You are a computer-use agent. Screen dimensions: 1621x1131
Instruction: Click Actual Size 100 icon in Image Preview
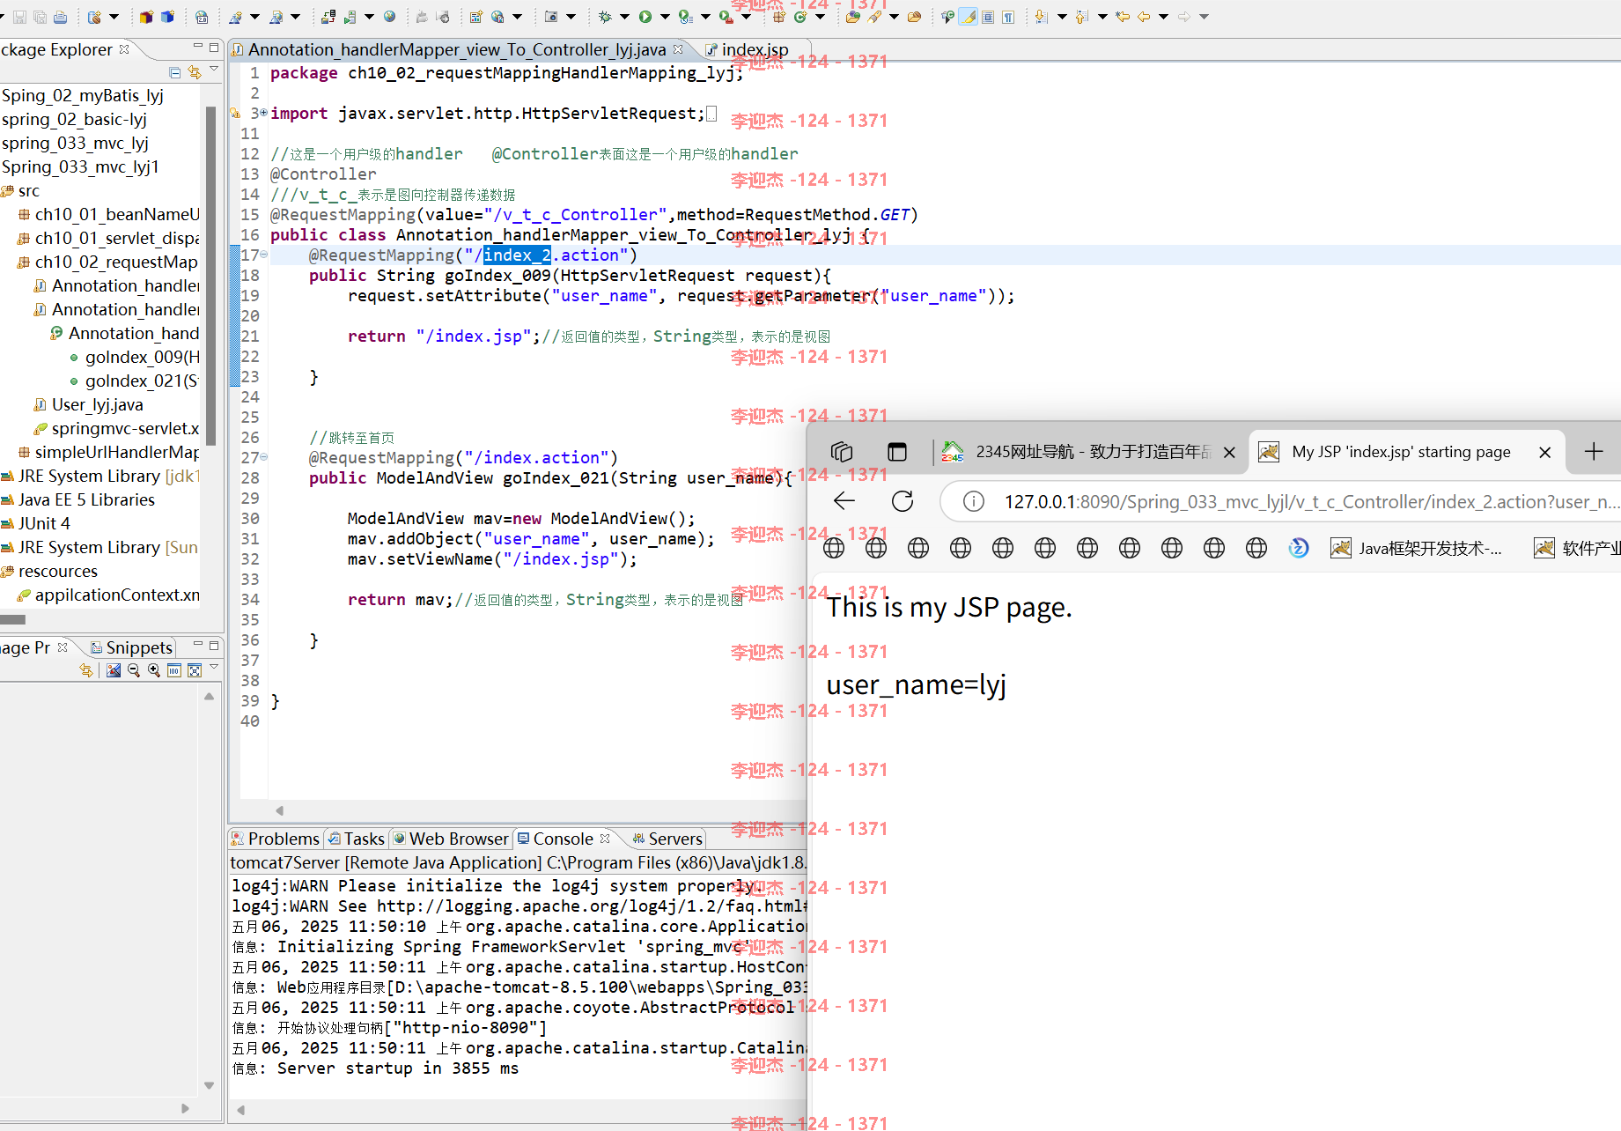coord(174,670)
